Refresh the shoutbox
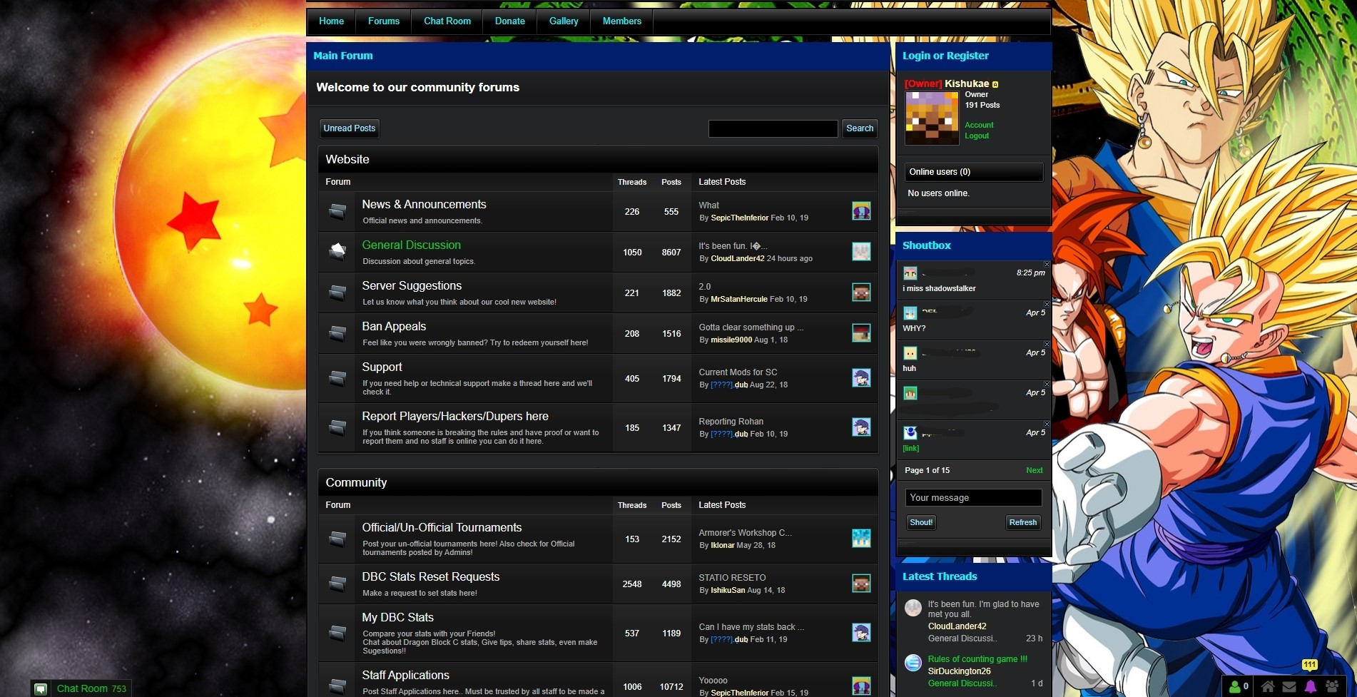 (1023, 522)
